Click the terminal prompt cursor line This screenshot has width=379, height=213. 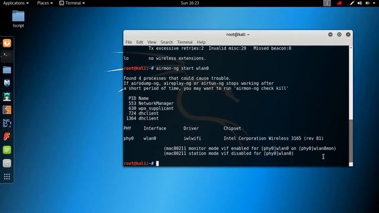(141, 163)
